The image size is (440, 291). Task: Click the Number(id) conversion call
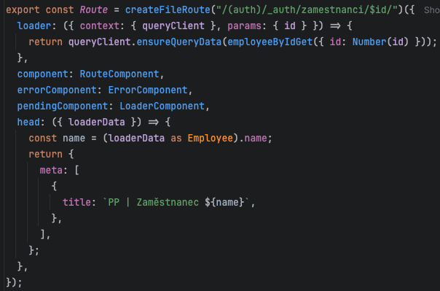tap(380, 42)
